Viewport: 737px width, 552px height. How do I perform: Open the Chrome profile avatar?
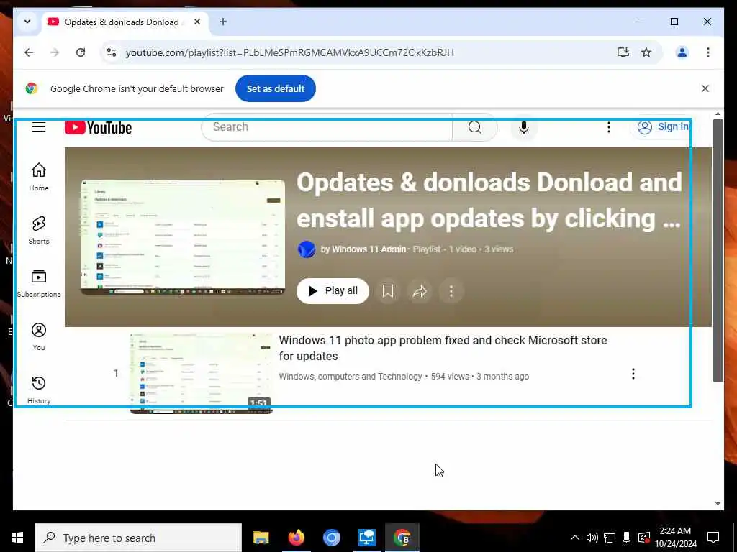682,52
